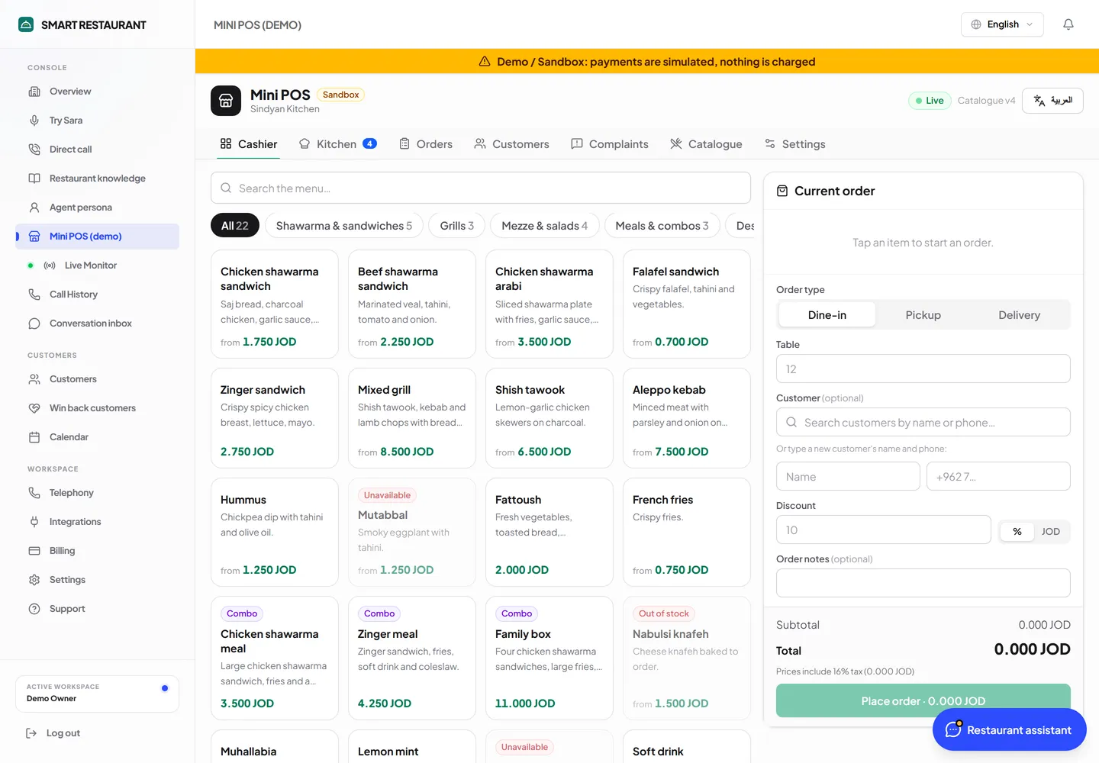Filter by Shawarma & sandwiches category
Screen dimensions: 1099x763
click(344, 226)
